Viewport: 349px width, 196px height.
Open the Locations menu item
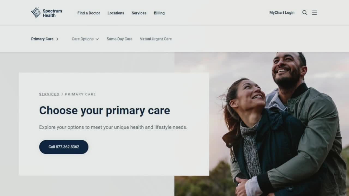(x=116, y=13)
